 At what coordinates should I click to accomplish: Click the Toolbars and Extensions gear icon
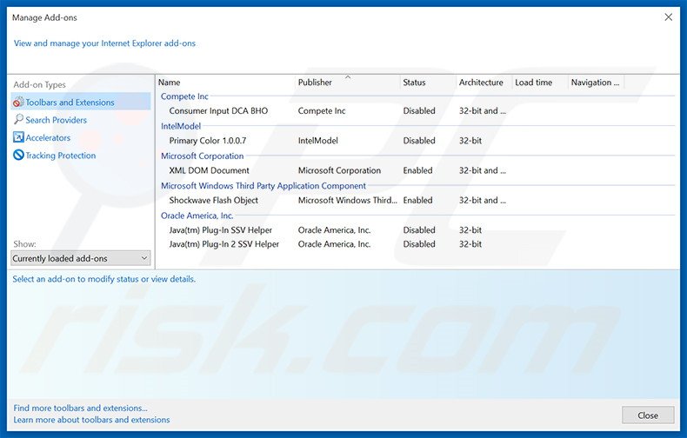coord(18,102)
